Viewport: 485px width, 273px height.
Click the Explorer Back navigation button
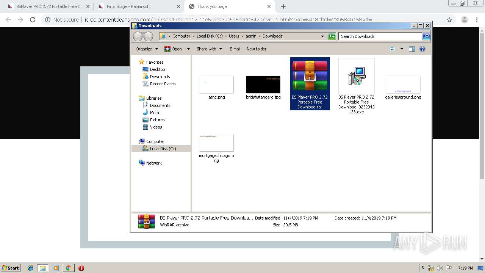[138, 36]
